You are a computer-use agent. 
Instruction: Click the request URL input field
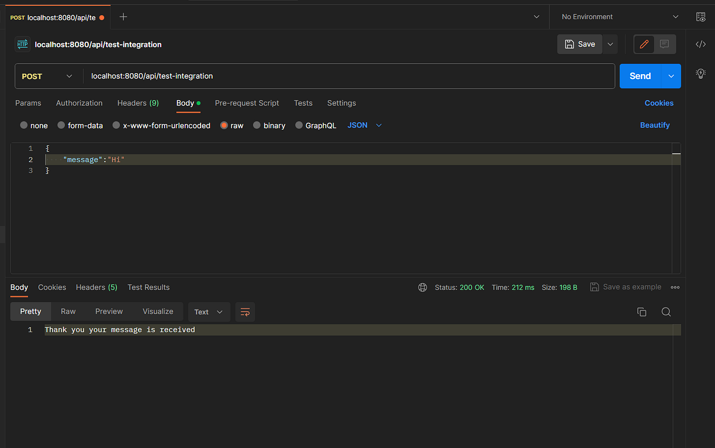pyautogui.click(x=316, y=76)
